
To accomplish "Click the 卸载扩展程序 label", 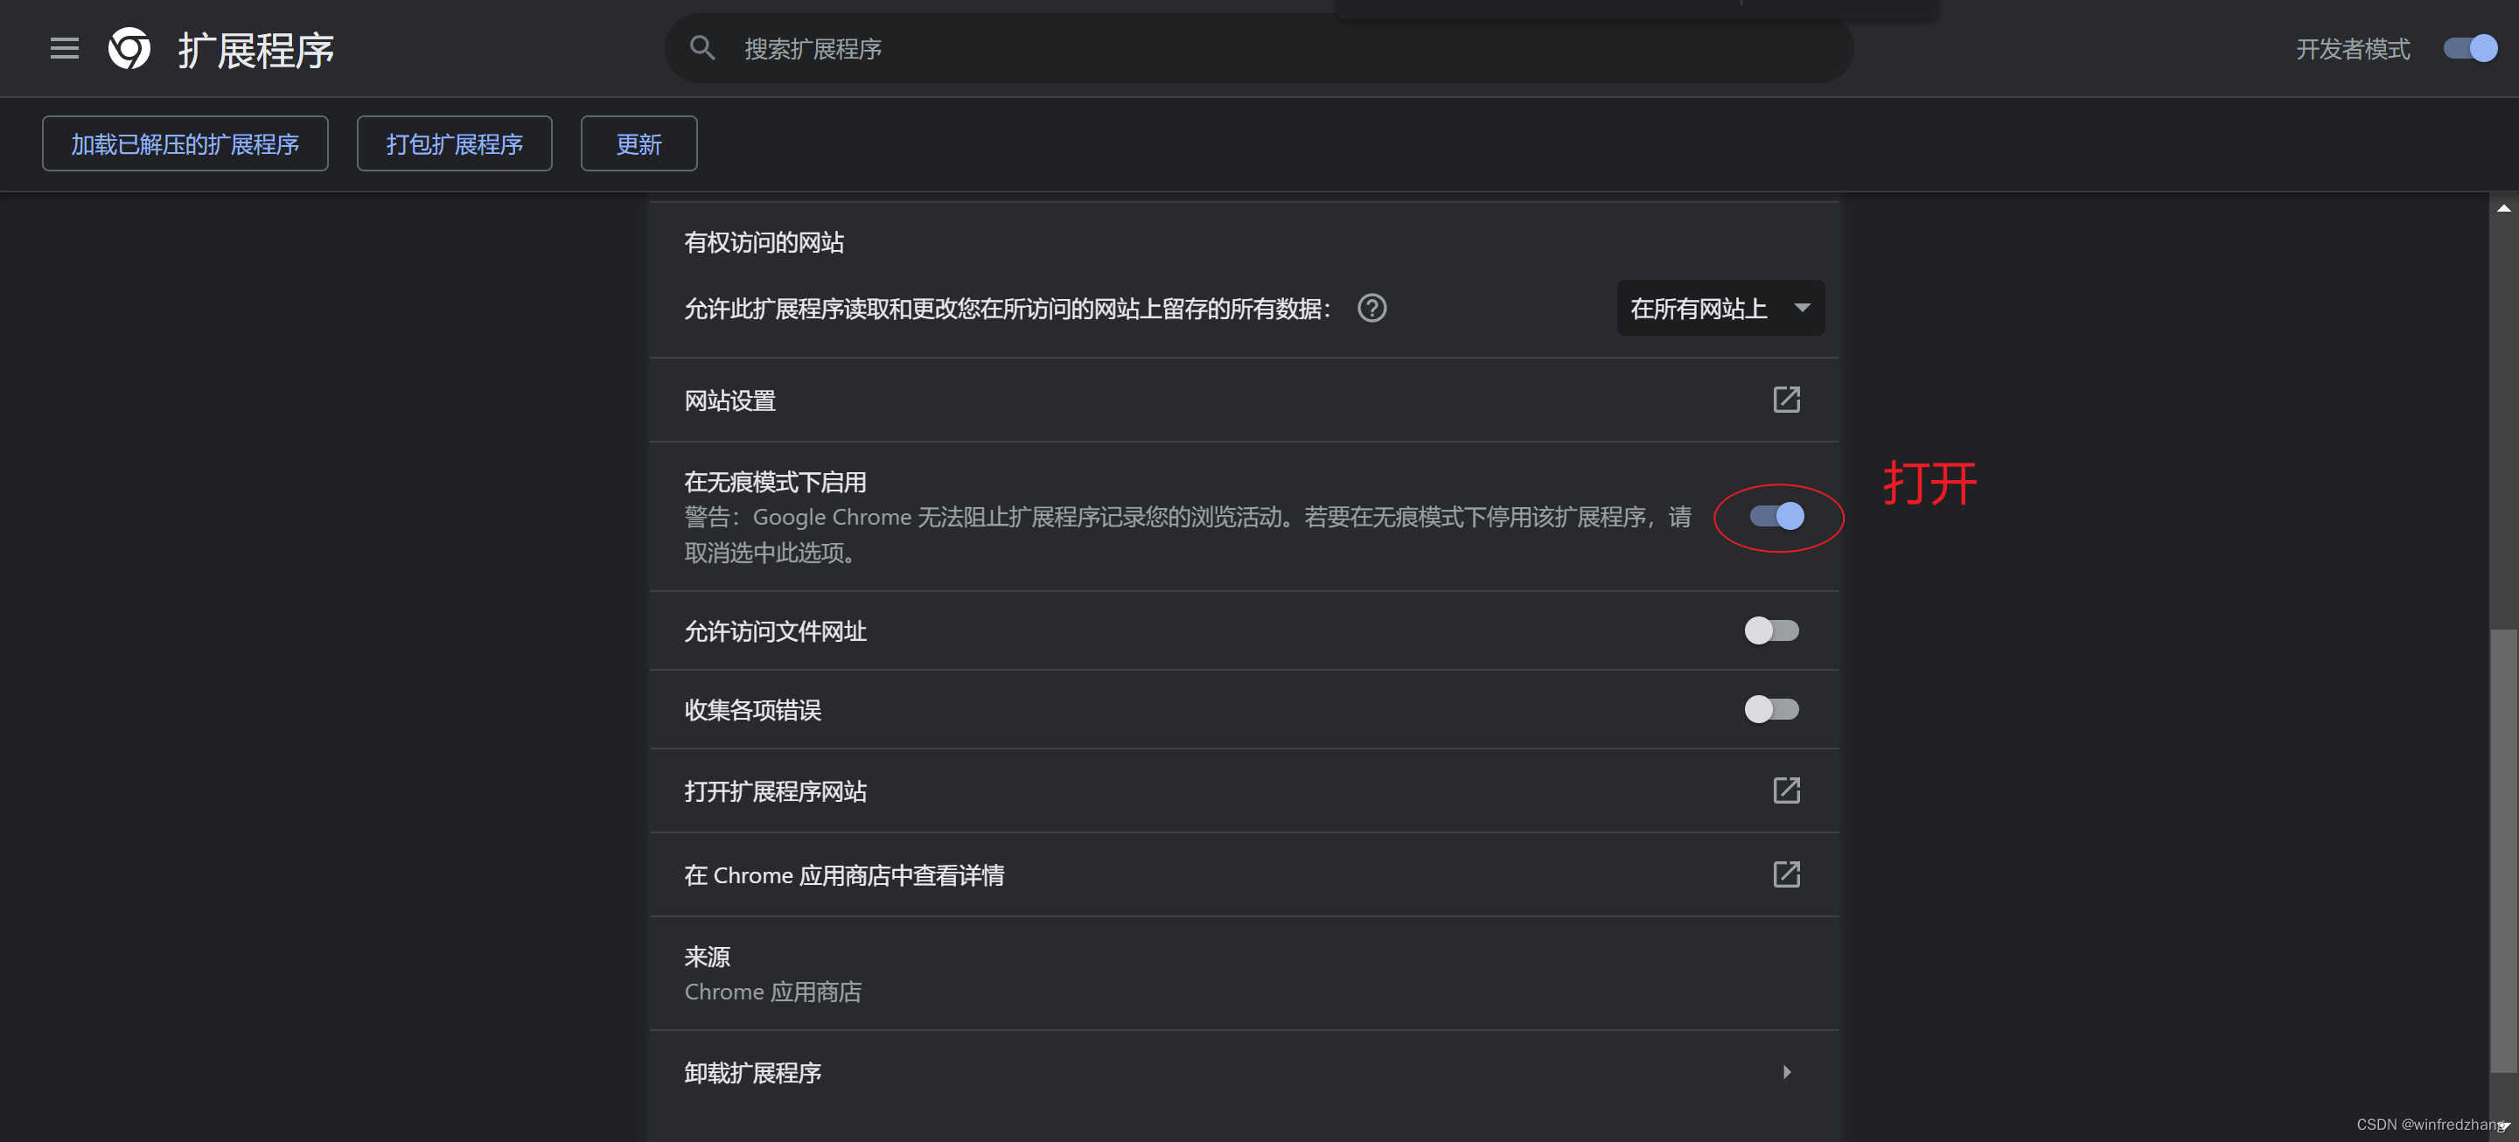I will [752, 1073].
